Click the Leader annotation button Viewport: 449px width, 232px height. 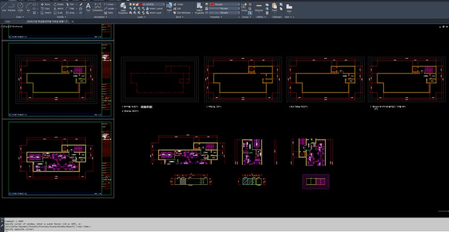point(109,8)
